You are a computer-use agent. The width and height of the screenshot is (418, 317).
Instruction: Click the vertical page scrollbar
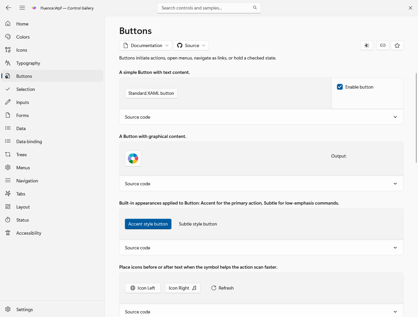click(416, 118)
